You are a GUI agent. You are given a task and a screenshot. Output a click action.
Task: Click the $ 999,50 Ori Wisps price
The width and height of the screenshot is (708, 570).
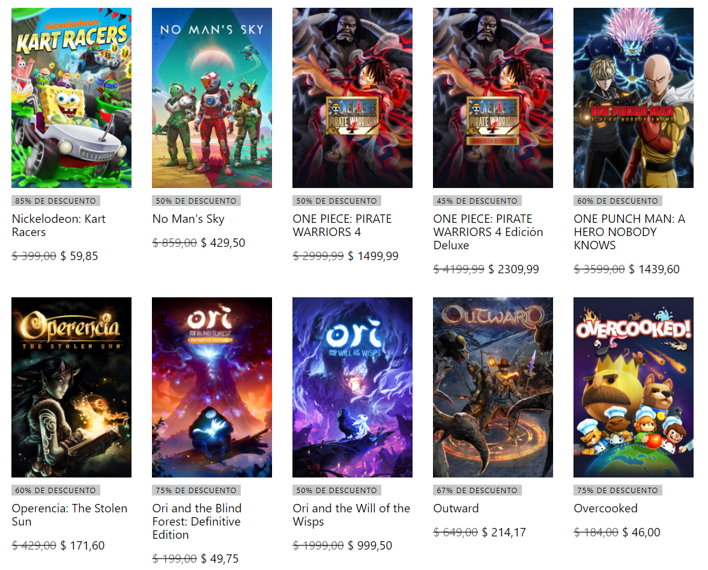tap(370, 545)
